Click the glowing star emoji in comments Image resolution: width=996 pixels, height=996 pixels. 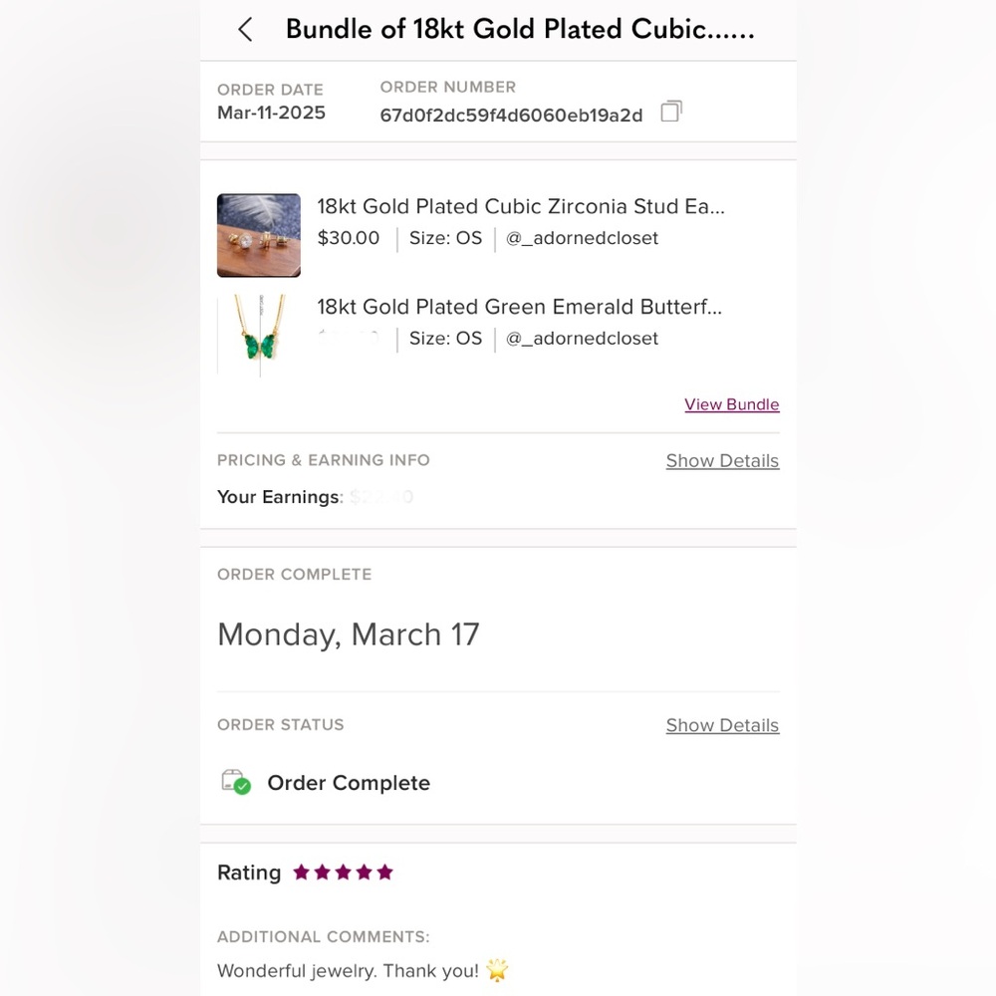498,969
